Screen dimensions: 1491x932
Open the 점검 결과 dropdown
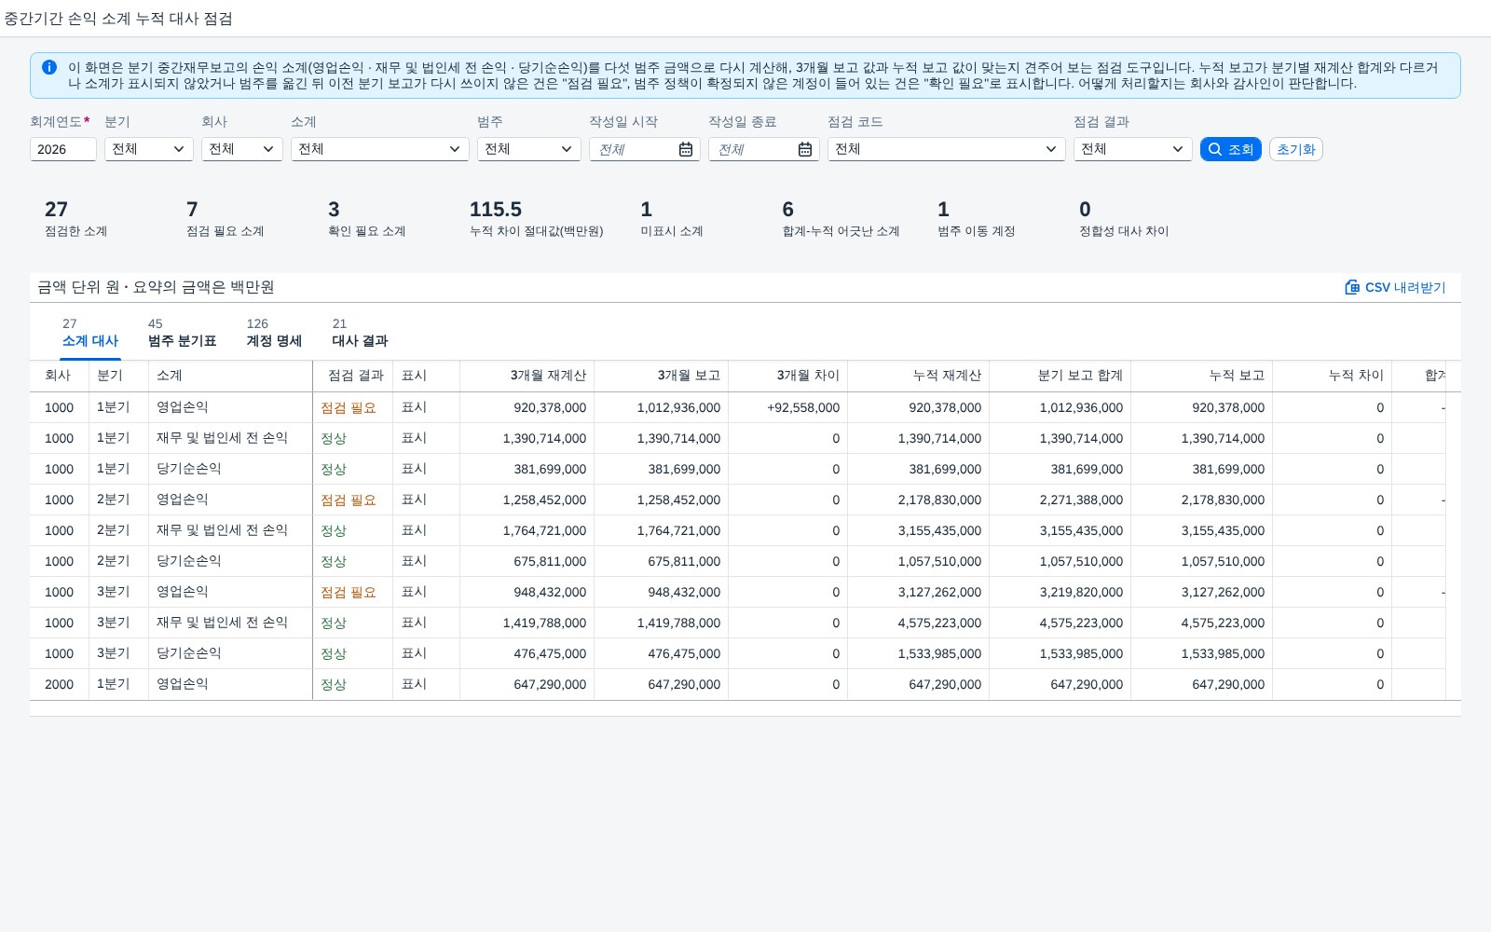(x=1133, y=149)
